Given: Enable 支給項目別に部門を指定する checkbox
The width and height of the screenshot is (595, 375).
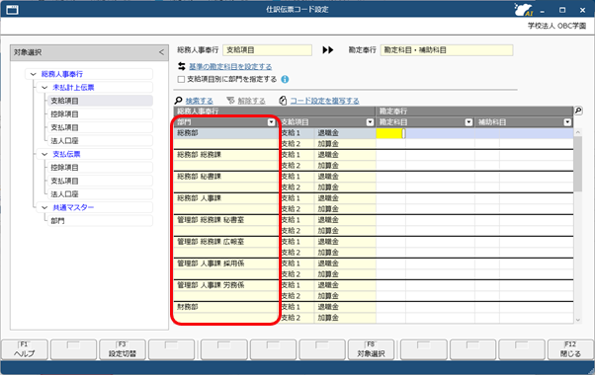Looking at the screenshot, I should click(x=181, y=79).
